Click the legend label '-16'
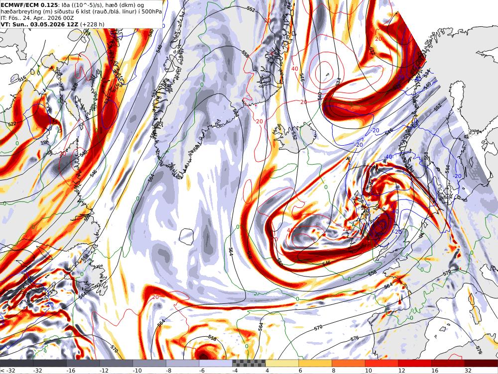Image resolution: width=498 pixels, height=374 pixels. [71, 371]
